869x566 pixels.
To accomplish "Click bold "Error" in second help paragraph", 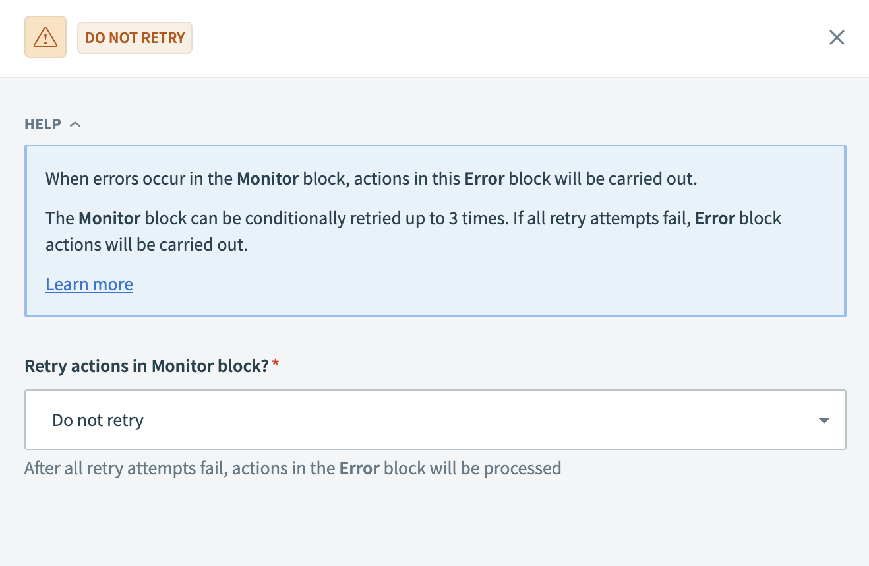I will click(x=715, y=218).
